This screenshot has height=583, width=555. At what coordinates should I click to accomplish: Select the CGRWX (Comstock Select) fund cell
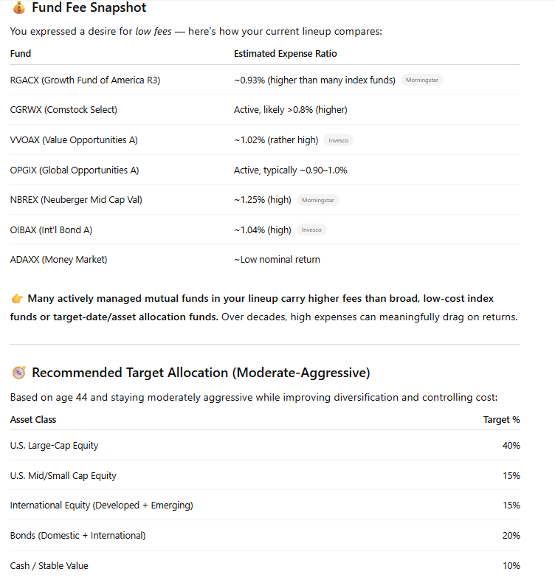[x=63, y=110]
